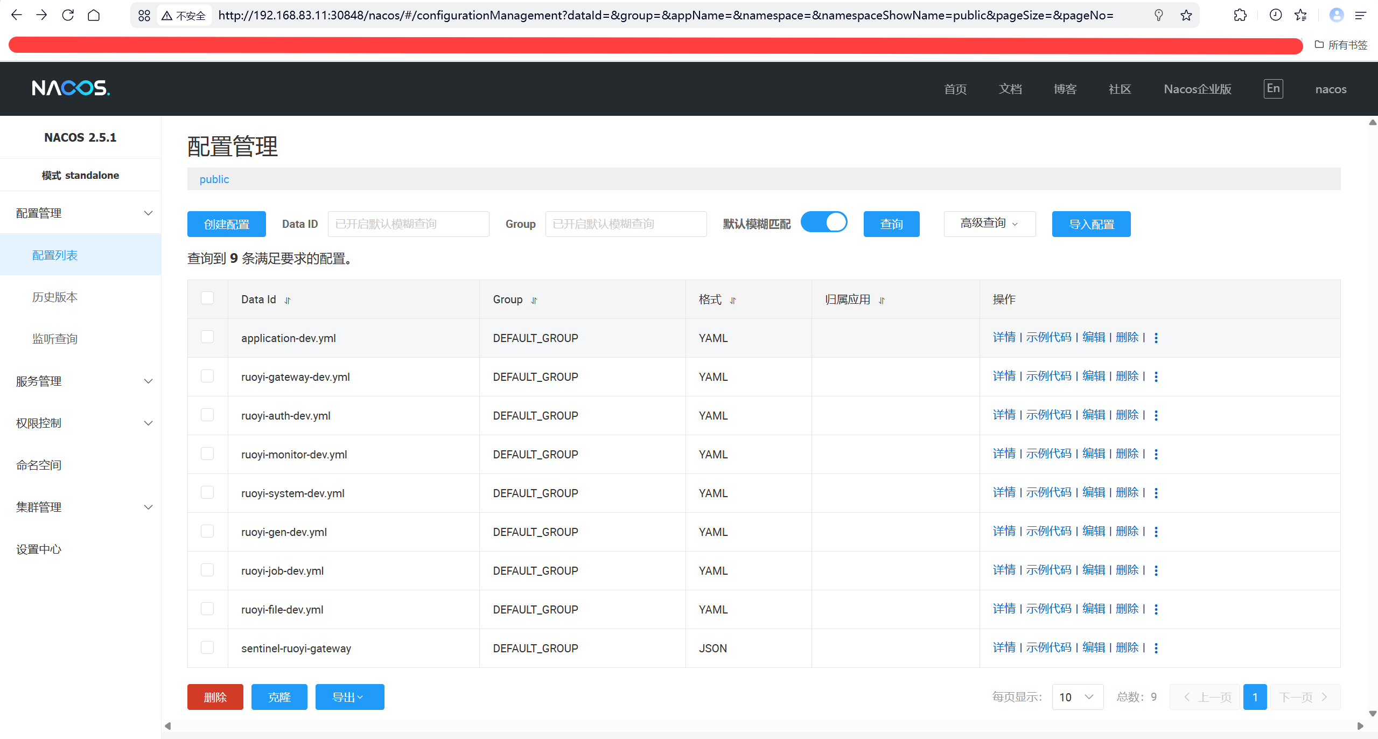1378x739 pixels.
Task: Open the browser history clock icon
Action: tap(1276, 15)
